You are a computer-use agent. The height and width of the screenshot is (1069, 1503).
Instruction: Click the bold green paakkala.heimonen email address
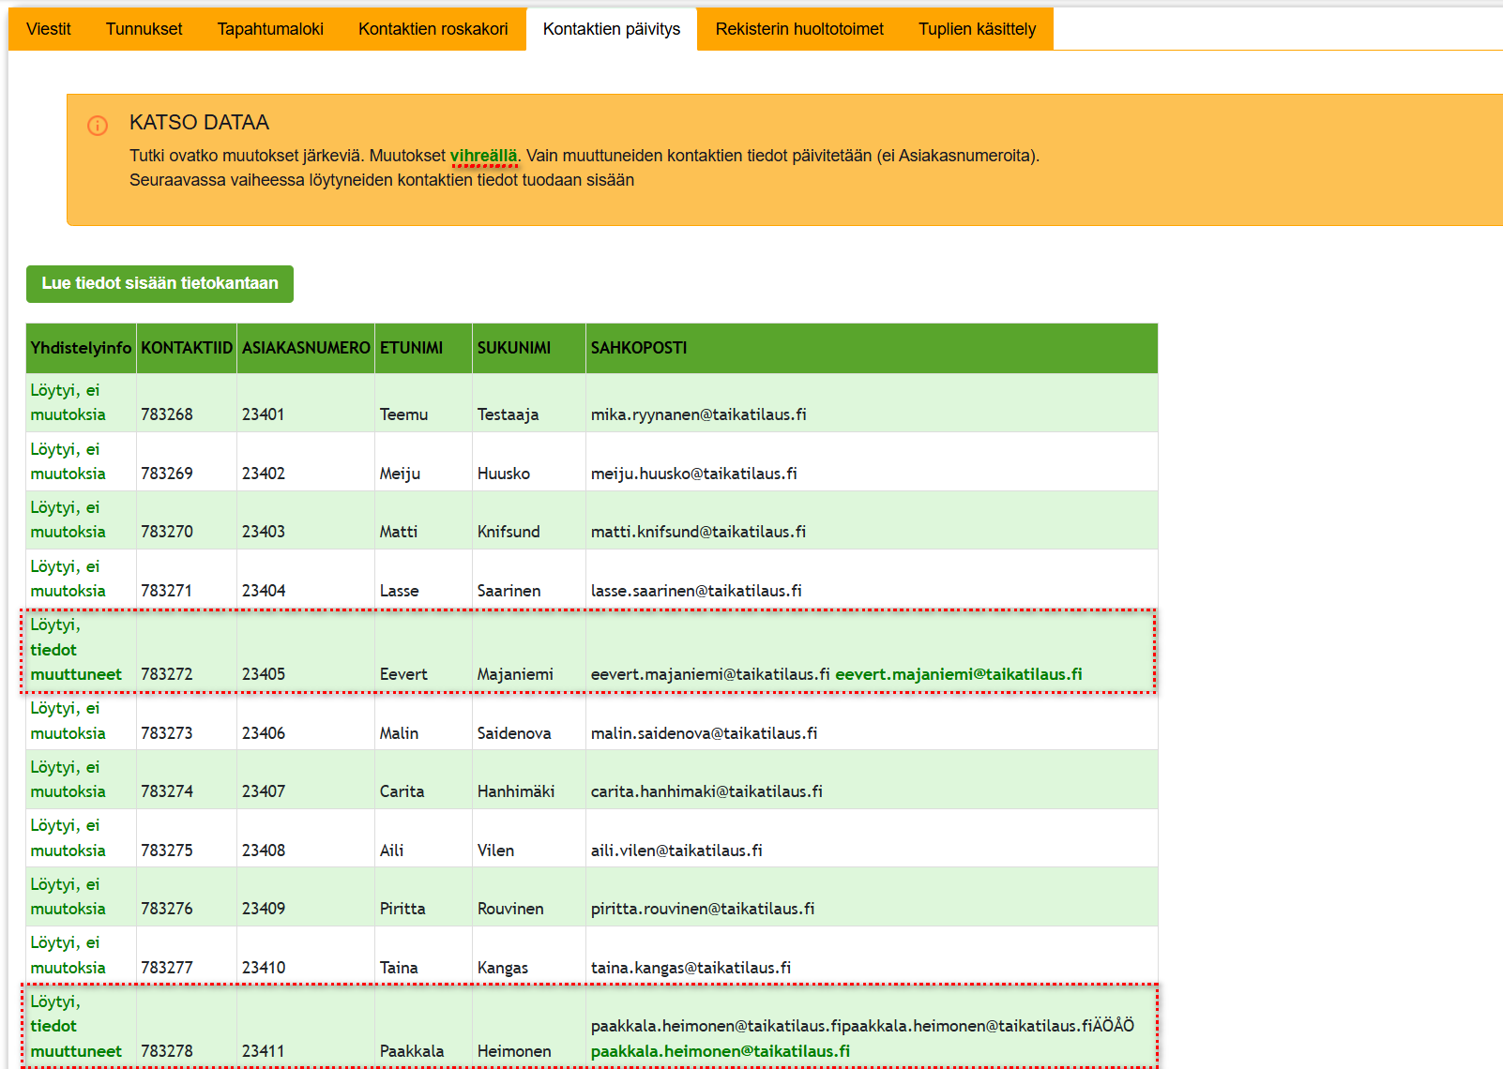(x=721, y=1051)
